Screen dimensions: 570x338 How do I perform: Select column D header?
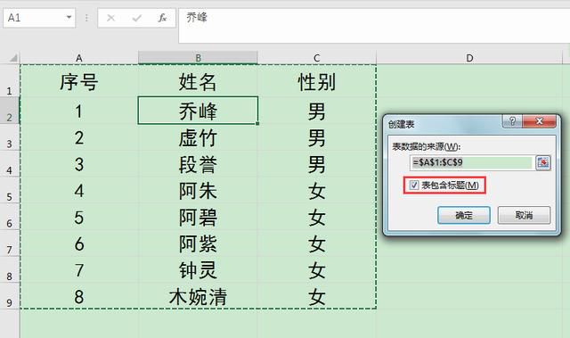click(469, 58)
